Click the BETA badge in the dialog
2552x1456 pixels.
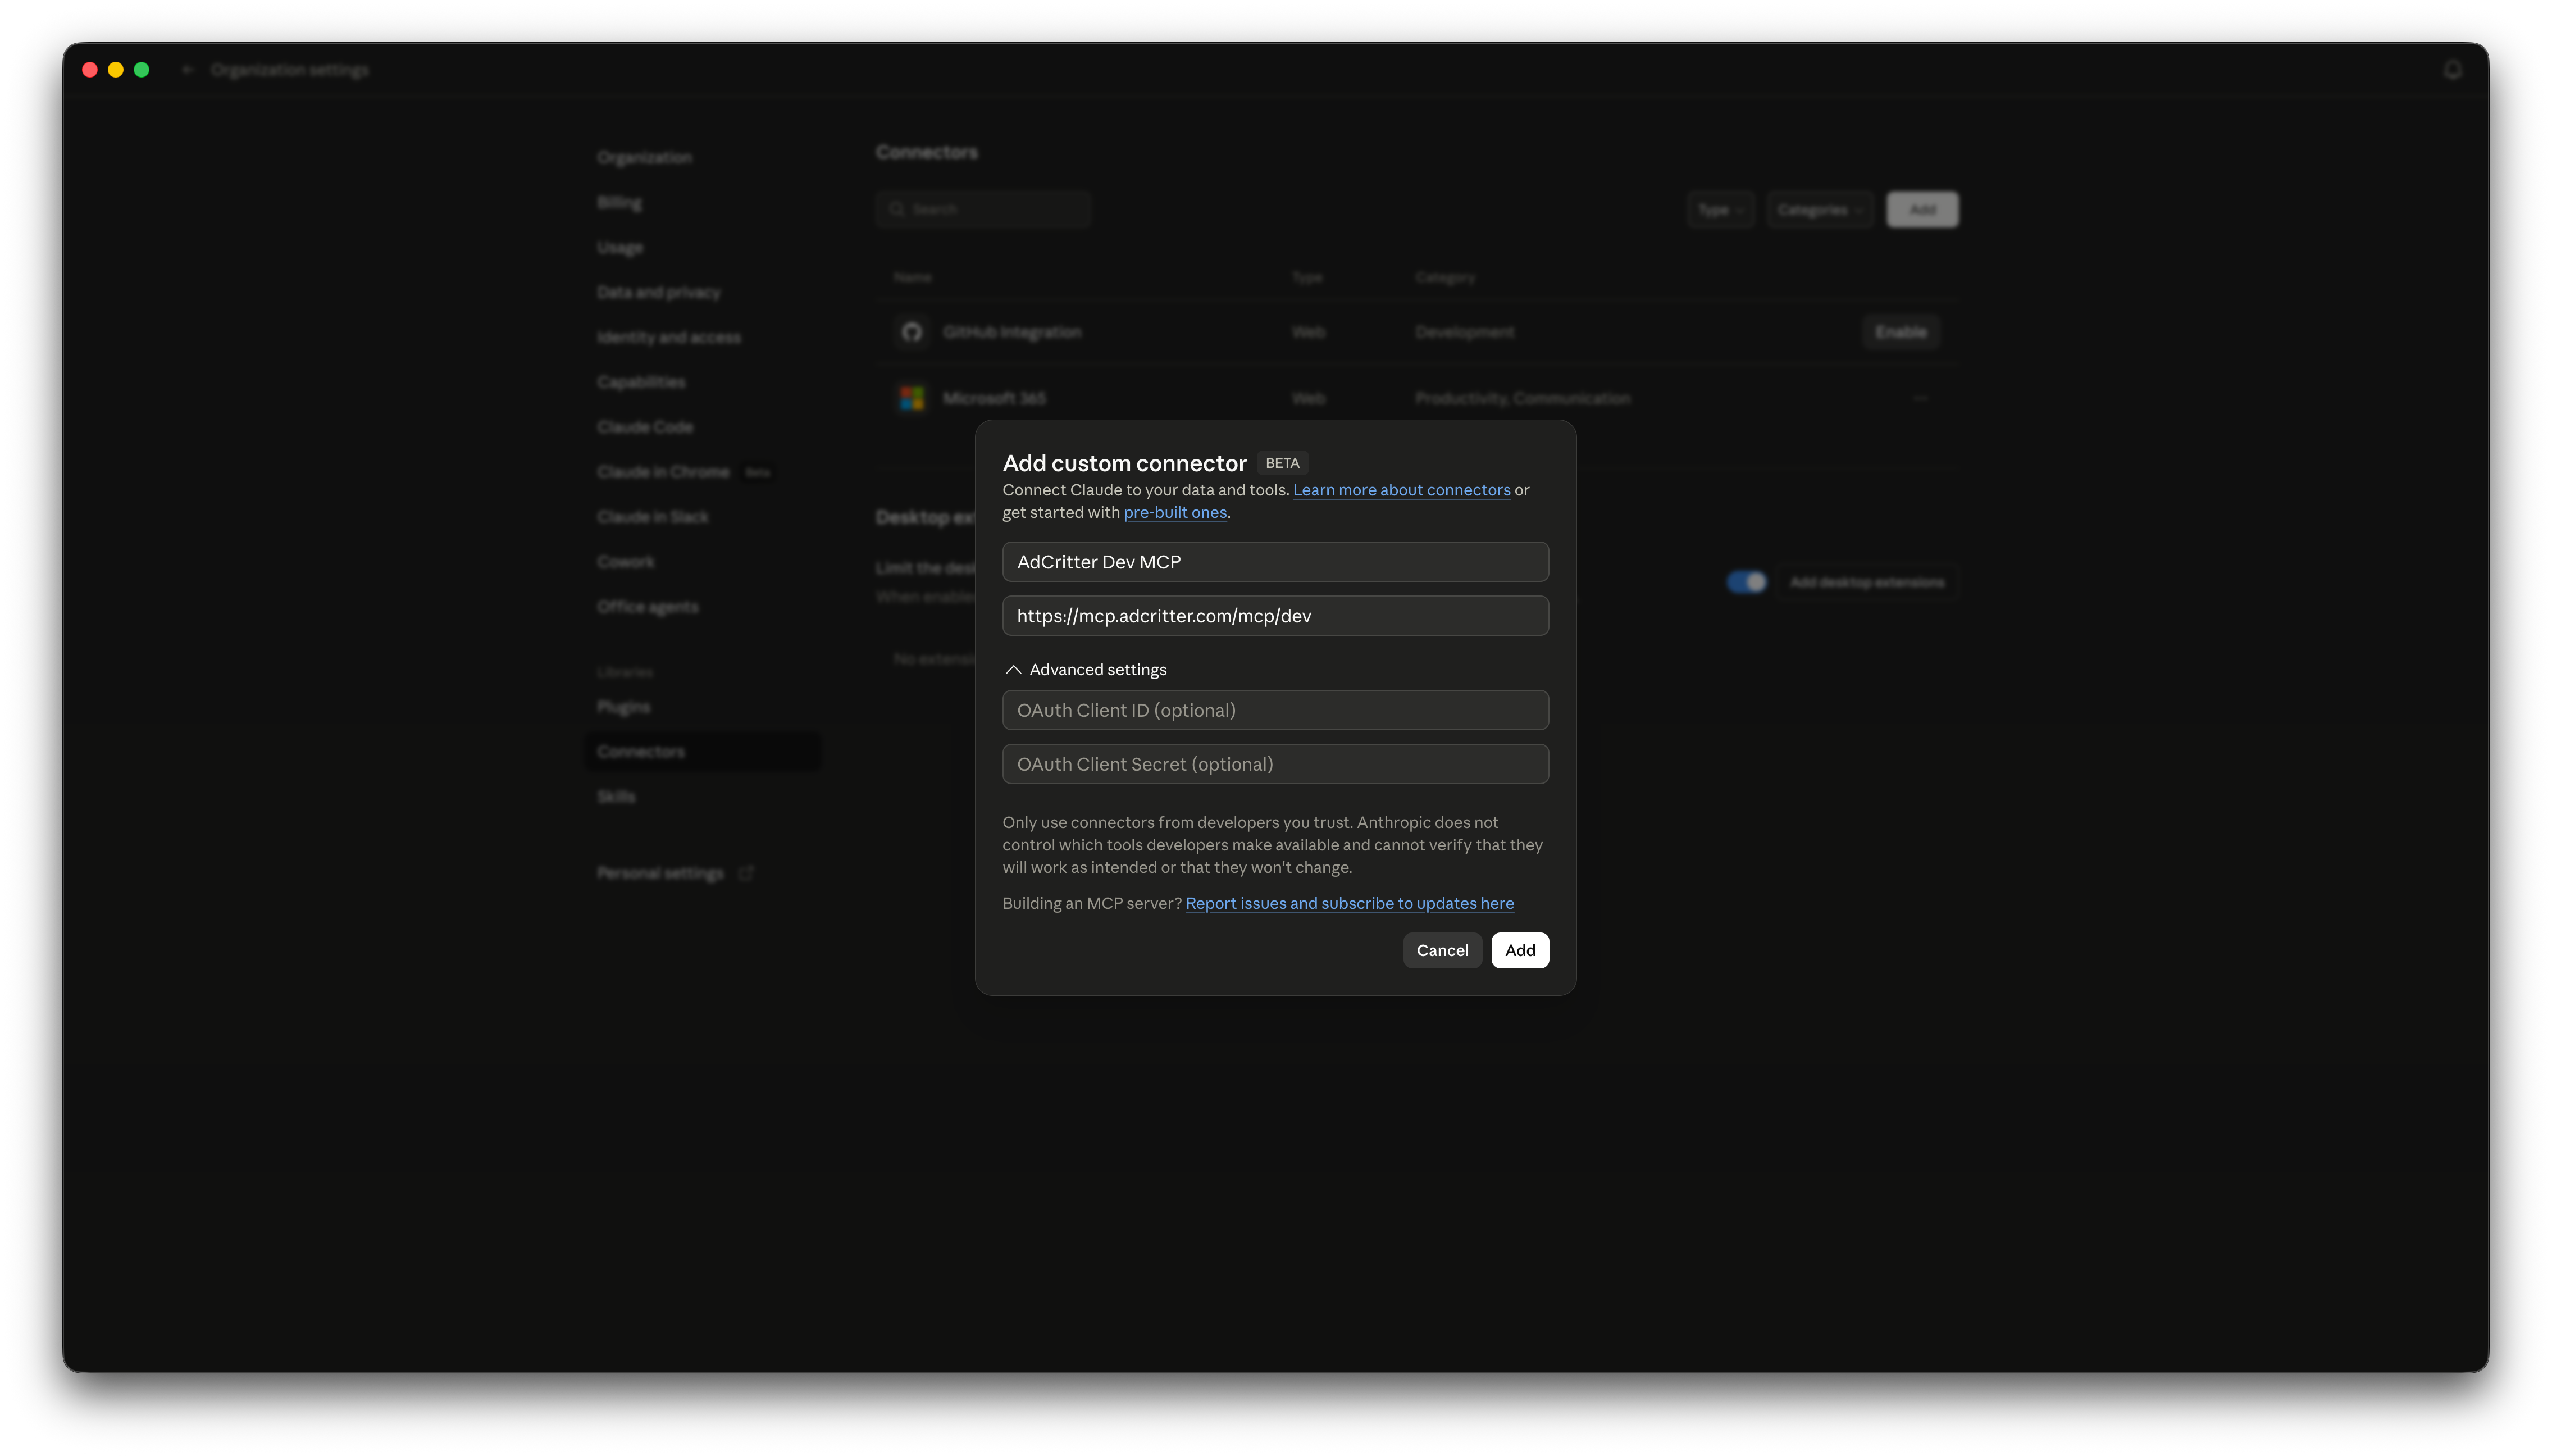[x=1283, y=463]
